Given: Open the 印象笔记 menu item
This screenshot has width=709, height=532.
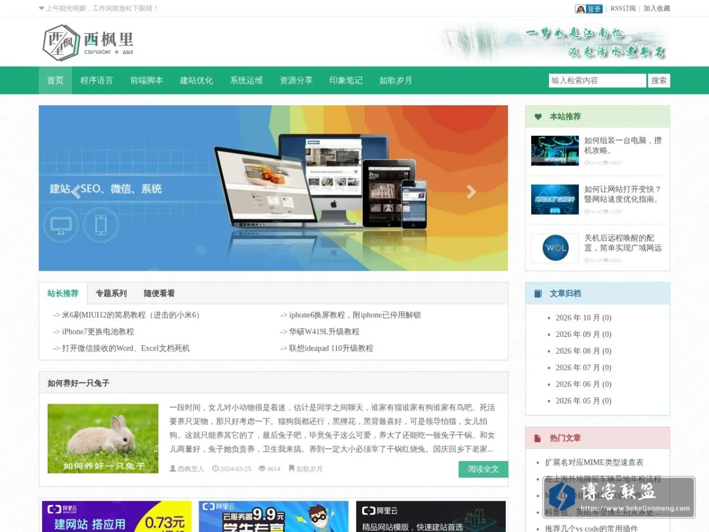Looking at the screenshot, I should coord(346,80).
